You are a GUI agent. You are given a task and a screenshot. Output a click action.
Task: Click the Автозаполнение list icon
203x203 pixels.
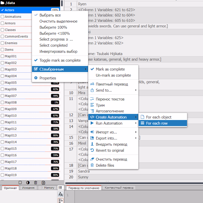[x=92, y=111]
